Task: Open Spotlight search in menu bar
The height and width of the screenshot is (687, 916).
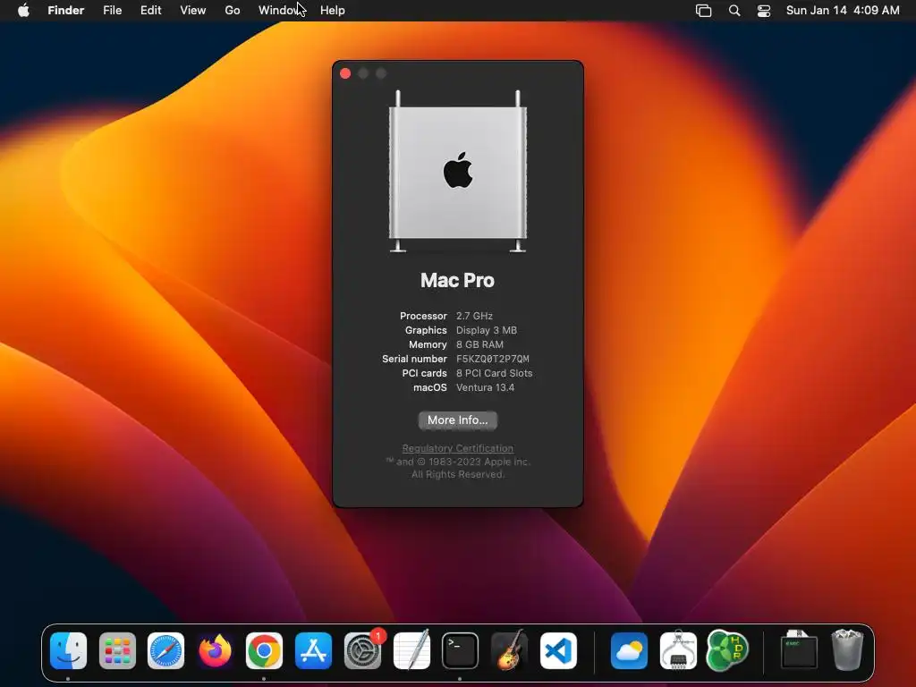Action: [734, 11]
